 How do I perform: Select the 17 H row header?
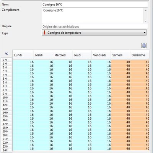[x=7, y=124]
